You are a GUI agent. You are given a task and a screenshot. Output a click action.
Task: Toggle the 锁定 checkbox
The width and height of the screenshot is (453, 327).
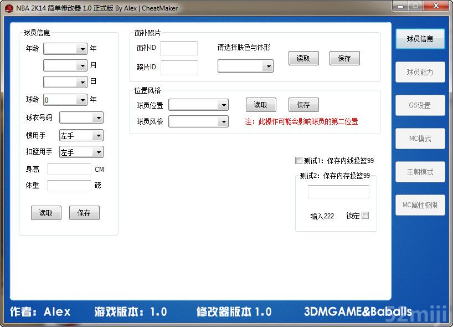365,216
